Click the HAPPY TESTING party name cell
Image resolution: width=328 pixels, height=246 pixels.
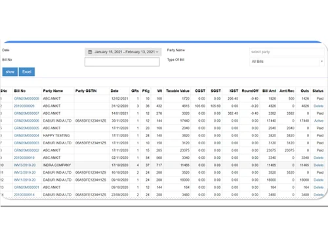pyautogui.click(x=56, y=136)
